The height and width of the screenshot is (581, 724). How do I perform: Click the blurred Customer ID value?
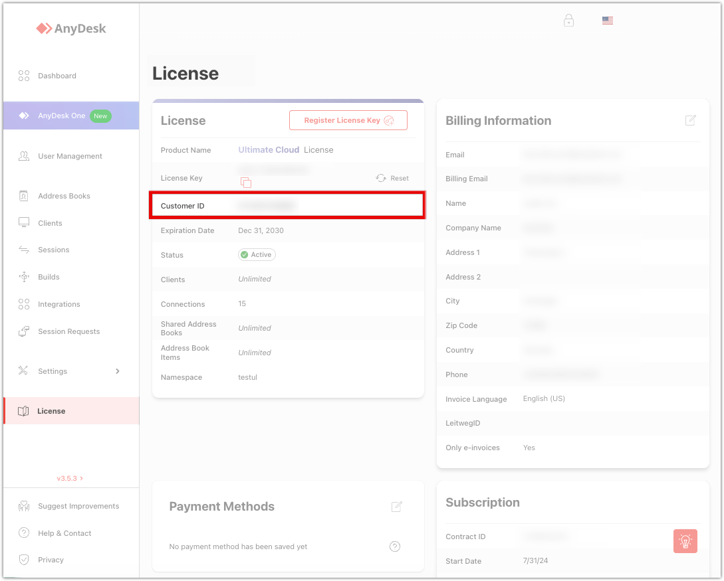[267, 205]
